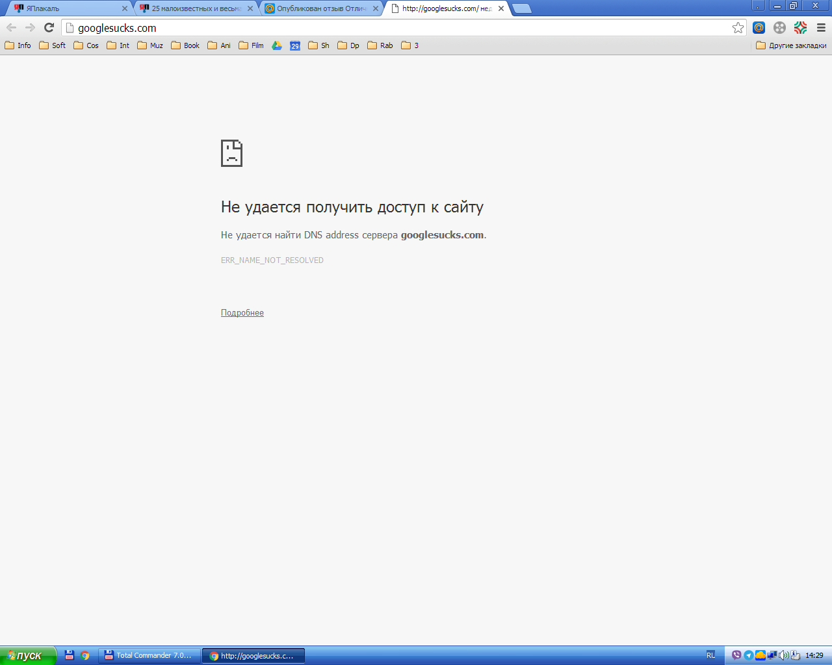
Task: Launch Total Commander from quick launch
Action: 70,655
